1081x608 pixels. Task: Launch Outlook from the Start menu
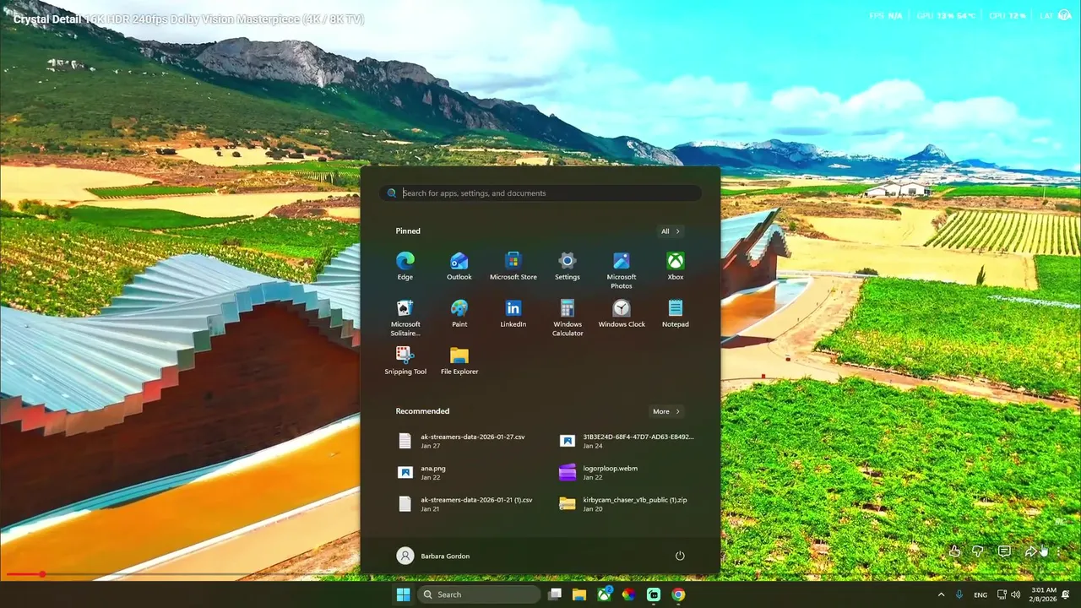coord(459,266)
